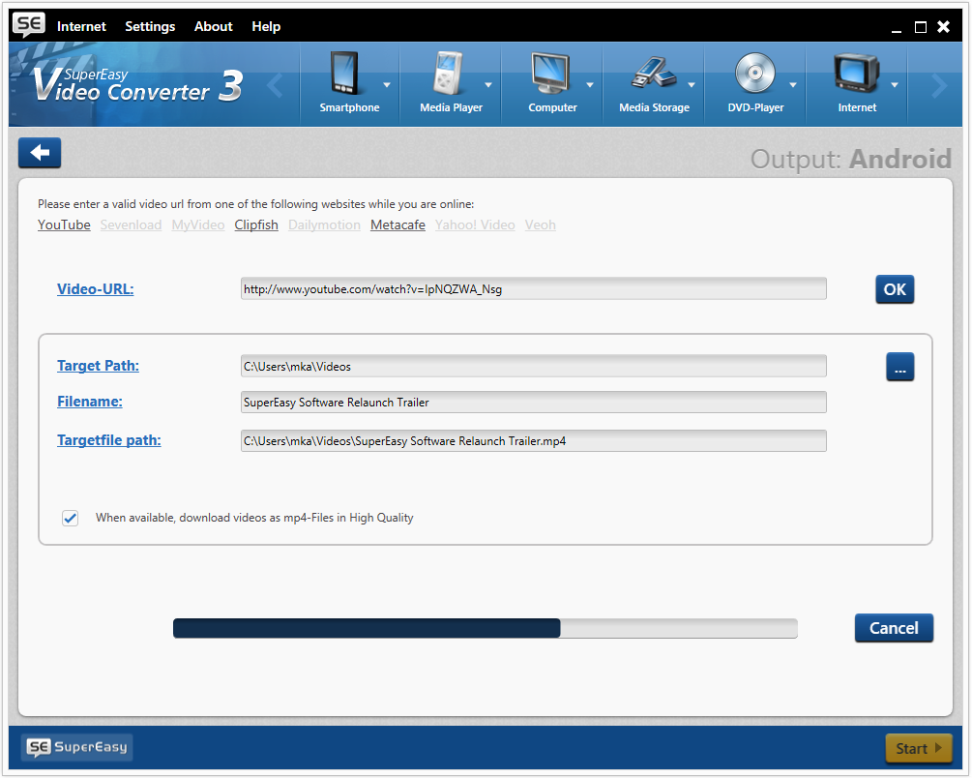Open the Media Player dropdown arrow
972x778 pixels.
click(x=488, y=85)
